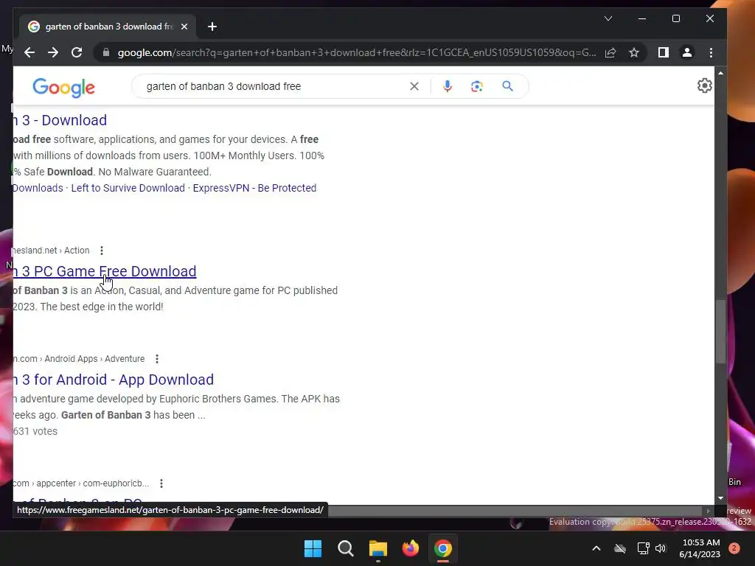Reload the Google search page
This screenshot has height=566, width=755.
(x=77, y=52)
